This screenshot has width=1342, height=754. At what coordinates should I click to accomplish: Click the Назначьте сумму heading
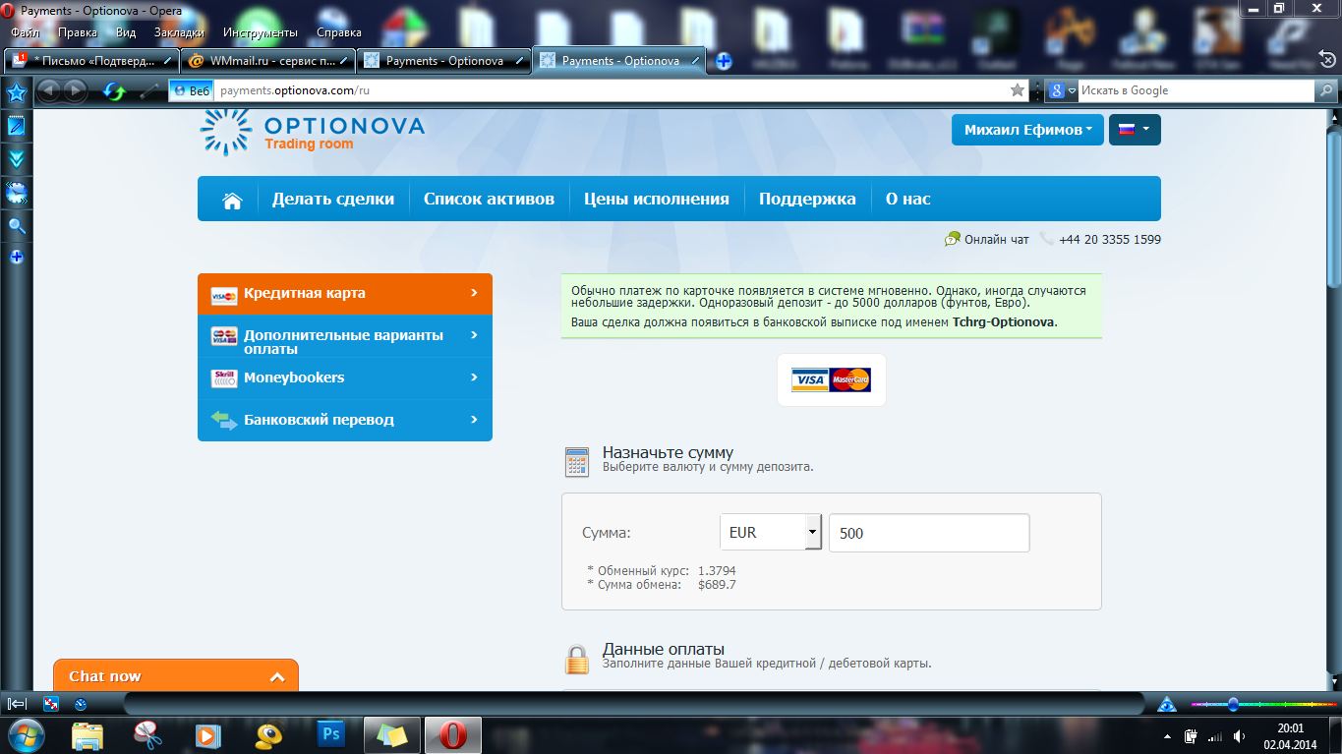(x=668, y=452)
